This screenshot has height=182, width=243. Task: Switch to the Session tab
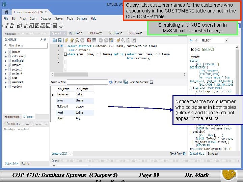(26, 163)
